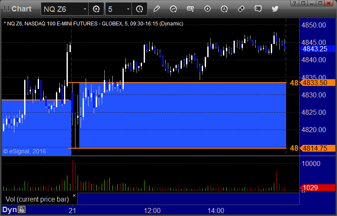Minimize the Chart window
This screenshot has height=216, width=337.
tap(312, 3)
